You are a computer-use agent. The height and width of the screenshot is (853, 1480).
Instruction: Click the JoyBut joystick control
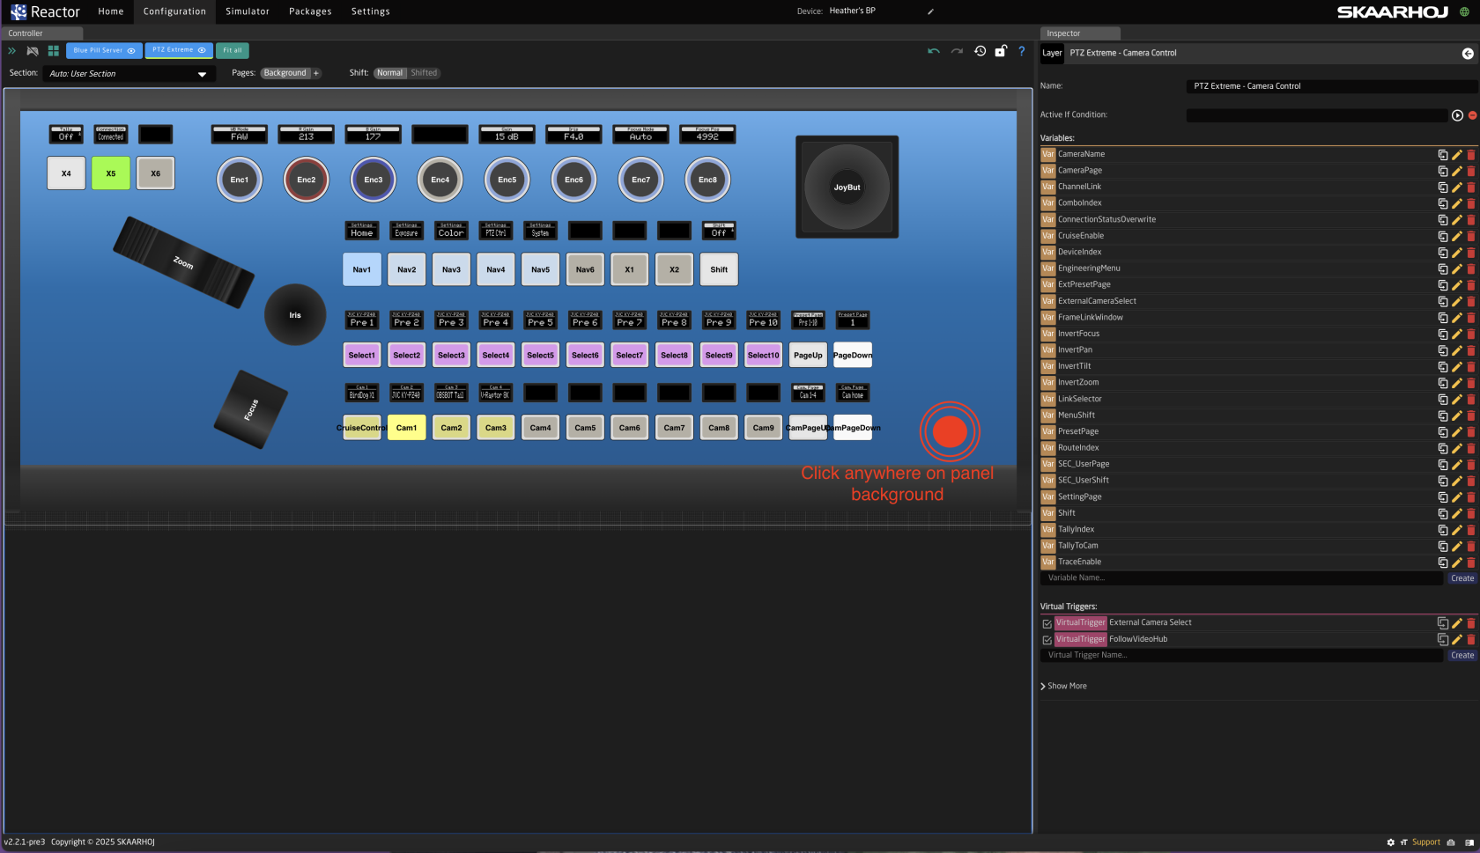[x=847, y=188]
